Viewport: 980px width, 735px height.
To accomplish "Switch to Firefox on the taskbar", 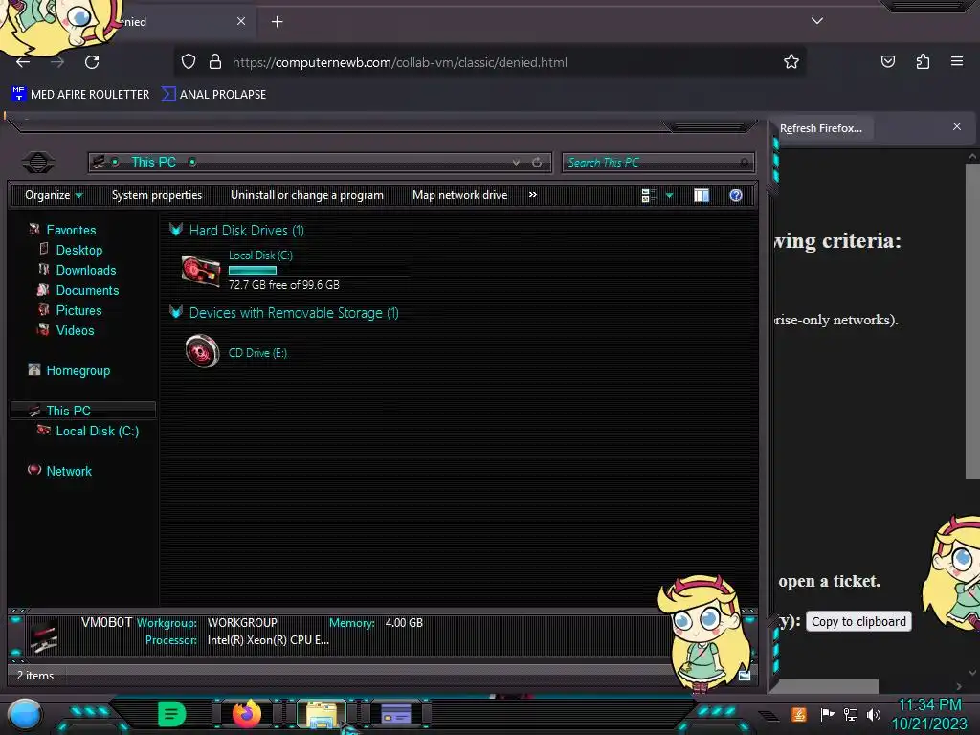I will pos(247,714).
